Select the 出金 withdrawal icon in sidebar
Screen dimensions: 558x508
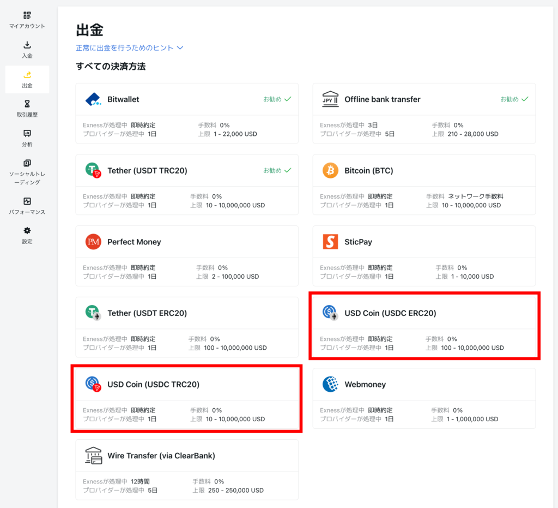(27, 74)
